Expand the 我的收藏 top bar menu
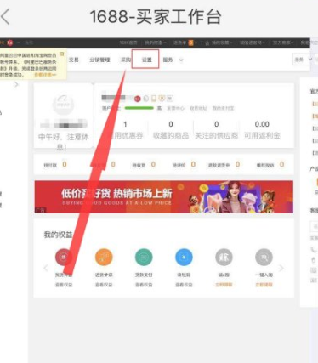 222,43
